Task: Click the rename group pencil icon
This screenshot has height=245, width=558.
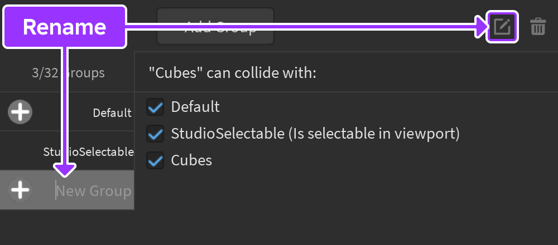Action: (503, 27)
